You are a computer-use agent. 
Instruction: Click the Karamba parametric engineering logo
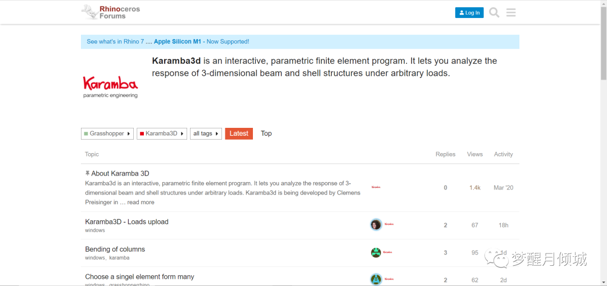pos(110,87)
